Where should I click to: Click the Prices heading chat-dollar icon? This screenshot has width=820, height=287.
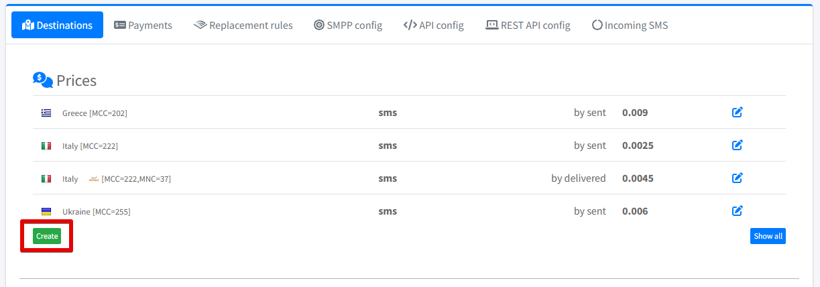pyautogui.click(x=43, y=80)
